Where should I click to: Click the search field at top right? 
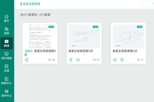point(148,4)
